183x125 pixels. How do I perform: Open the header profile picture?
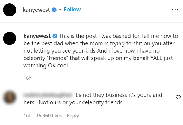(10, 10)
